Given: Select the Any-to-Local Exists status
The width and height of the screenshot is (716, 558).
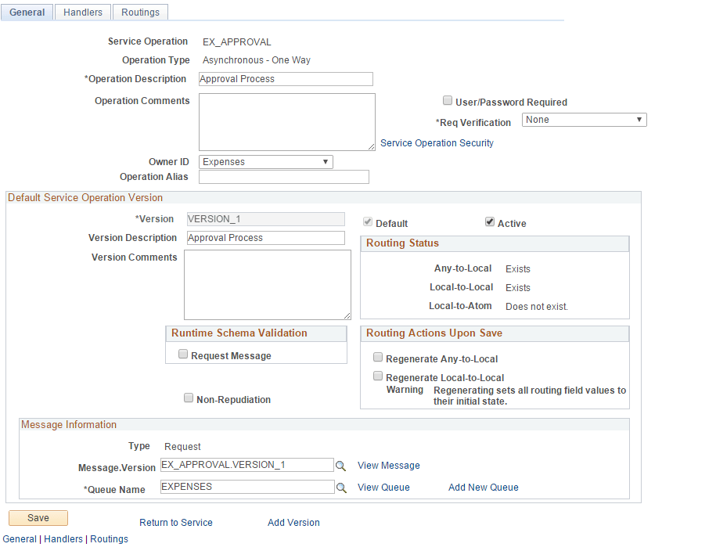Looking at the screenshot, I should (518, 269).
